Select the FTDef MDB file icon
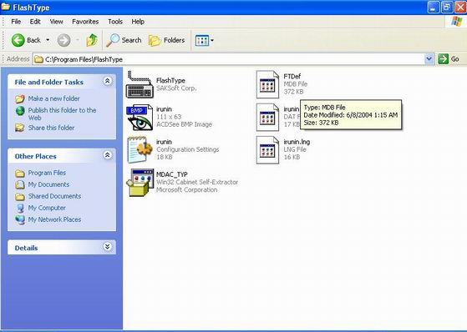The width and height of the screenshot is (467, 332). [x=267, y=84]
